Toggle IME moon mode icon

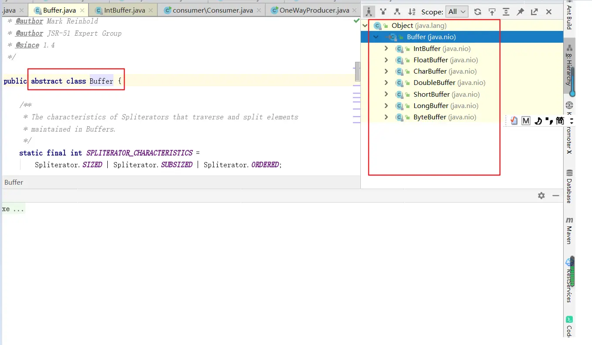[538, 121]
